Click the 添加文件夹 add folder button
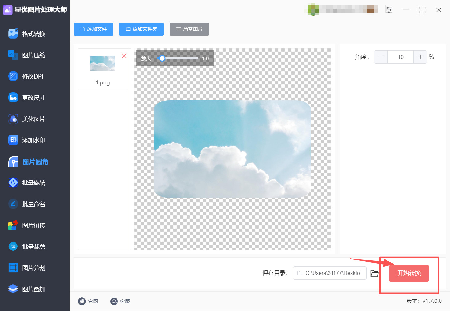 click(x=141, y=29)
